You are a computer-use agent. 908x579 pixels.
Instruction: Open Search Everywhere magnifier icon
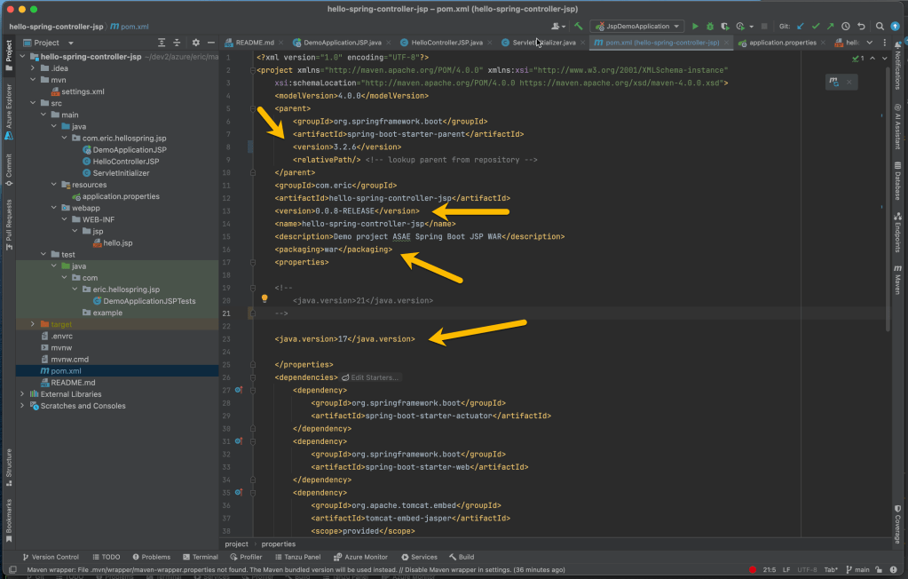coord(880,27)
